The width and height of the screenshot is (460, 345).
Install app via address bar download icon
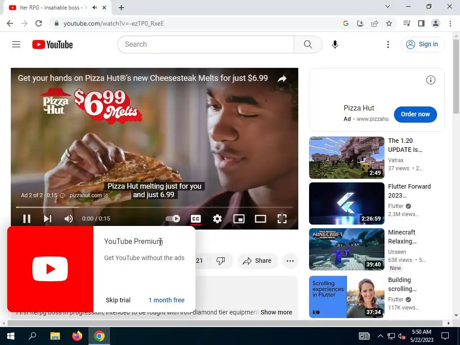(360, 23)
